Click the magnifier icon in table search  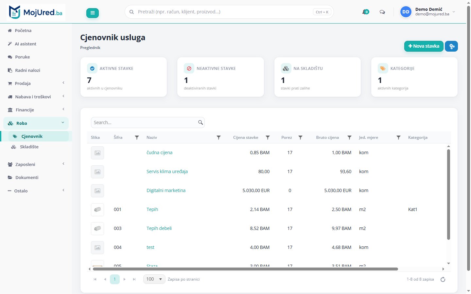tap(201, 122)
